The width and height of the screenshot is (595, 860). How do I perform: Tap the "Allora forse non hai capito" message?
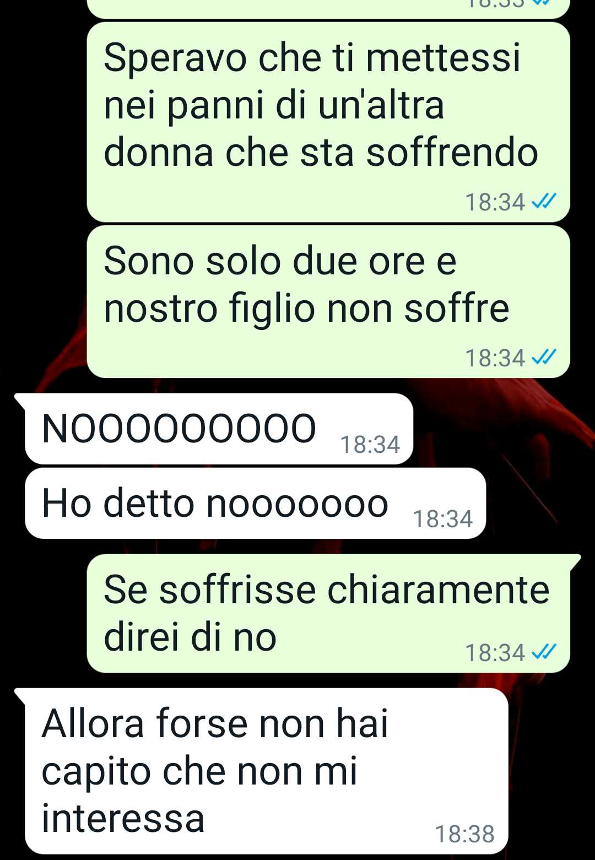click(x=267, y=771)
